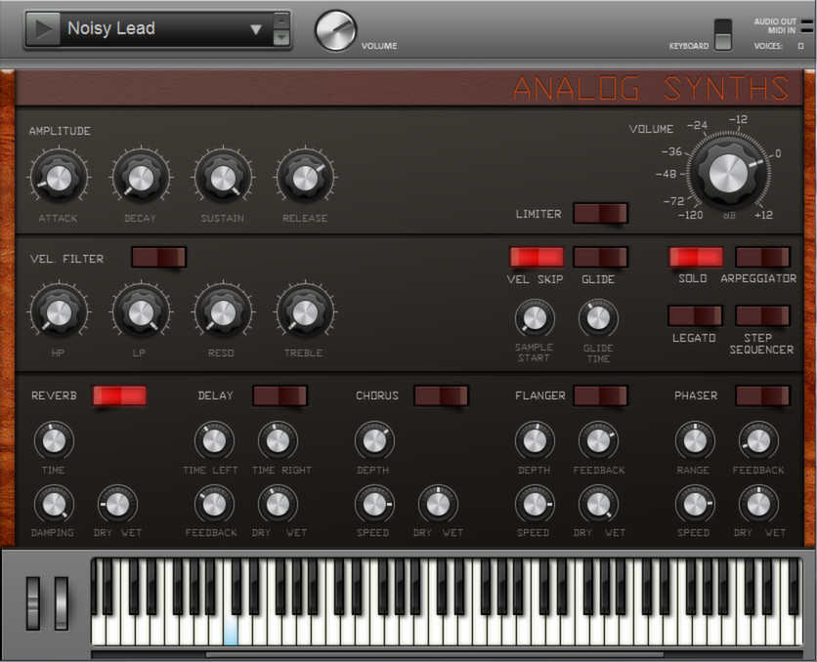Click the top bar Volume knob
This screenshot has width=817, height=662.
pyautogui.click(x=335, y=31)
